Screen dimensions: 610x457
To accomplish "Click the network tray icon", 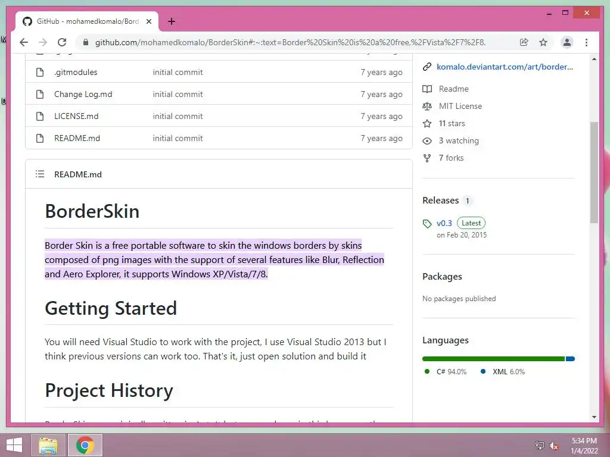I will point(540,446).
